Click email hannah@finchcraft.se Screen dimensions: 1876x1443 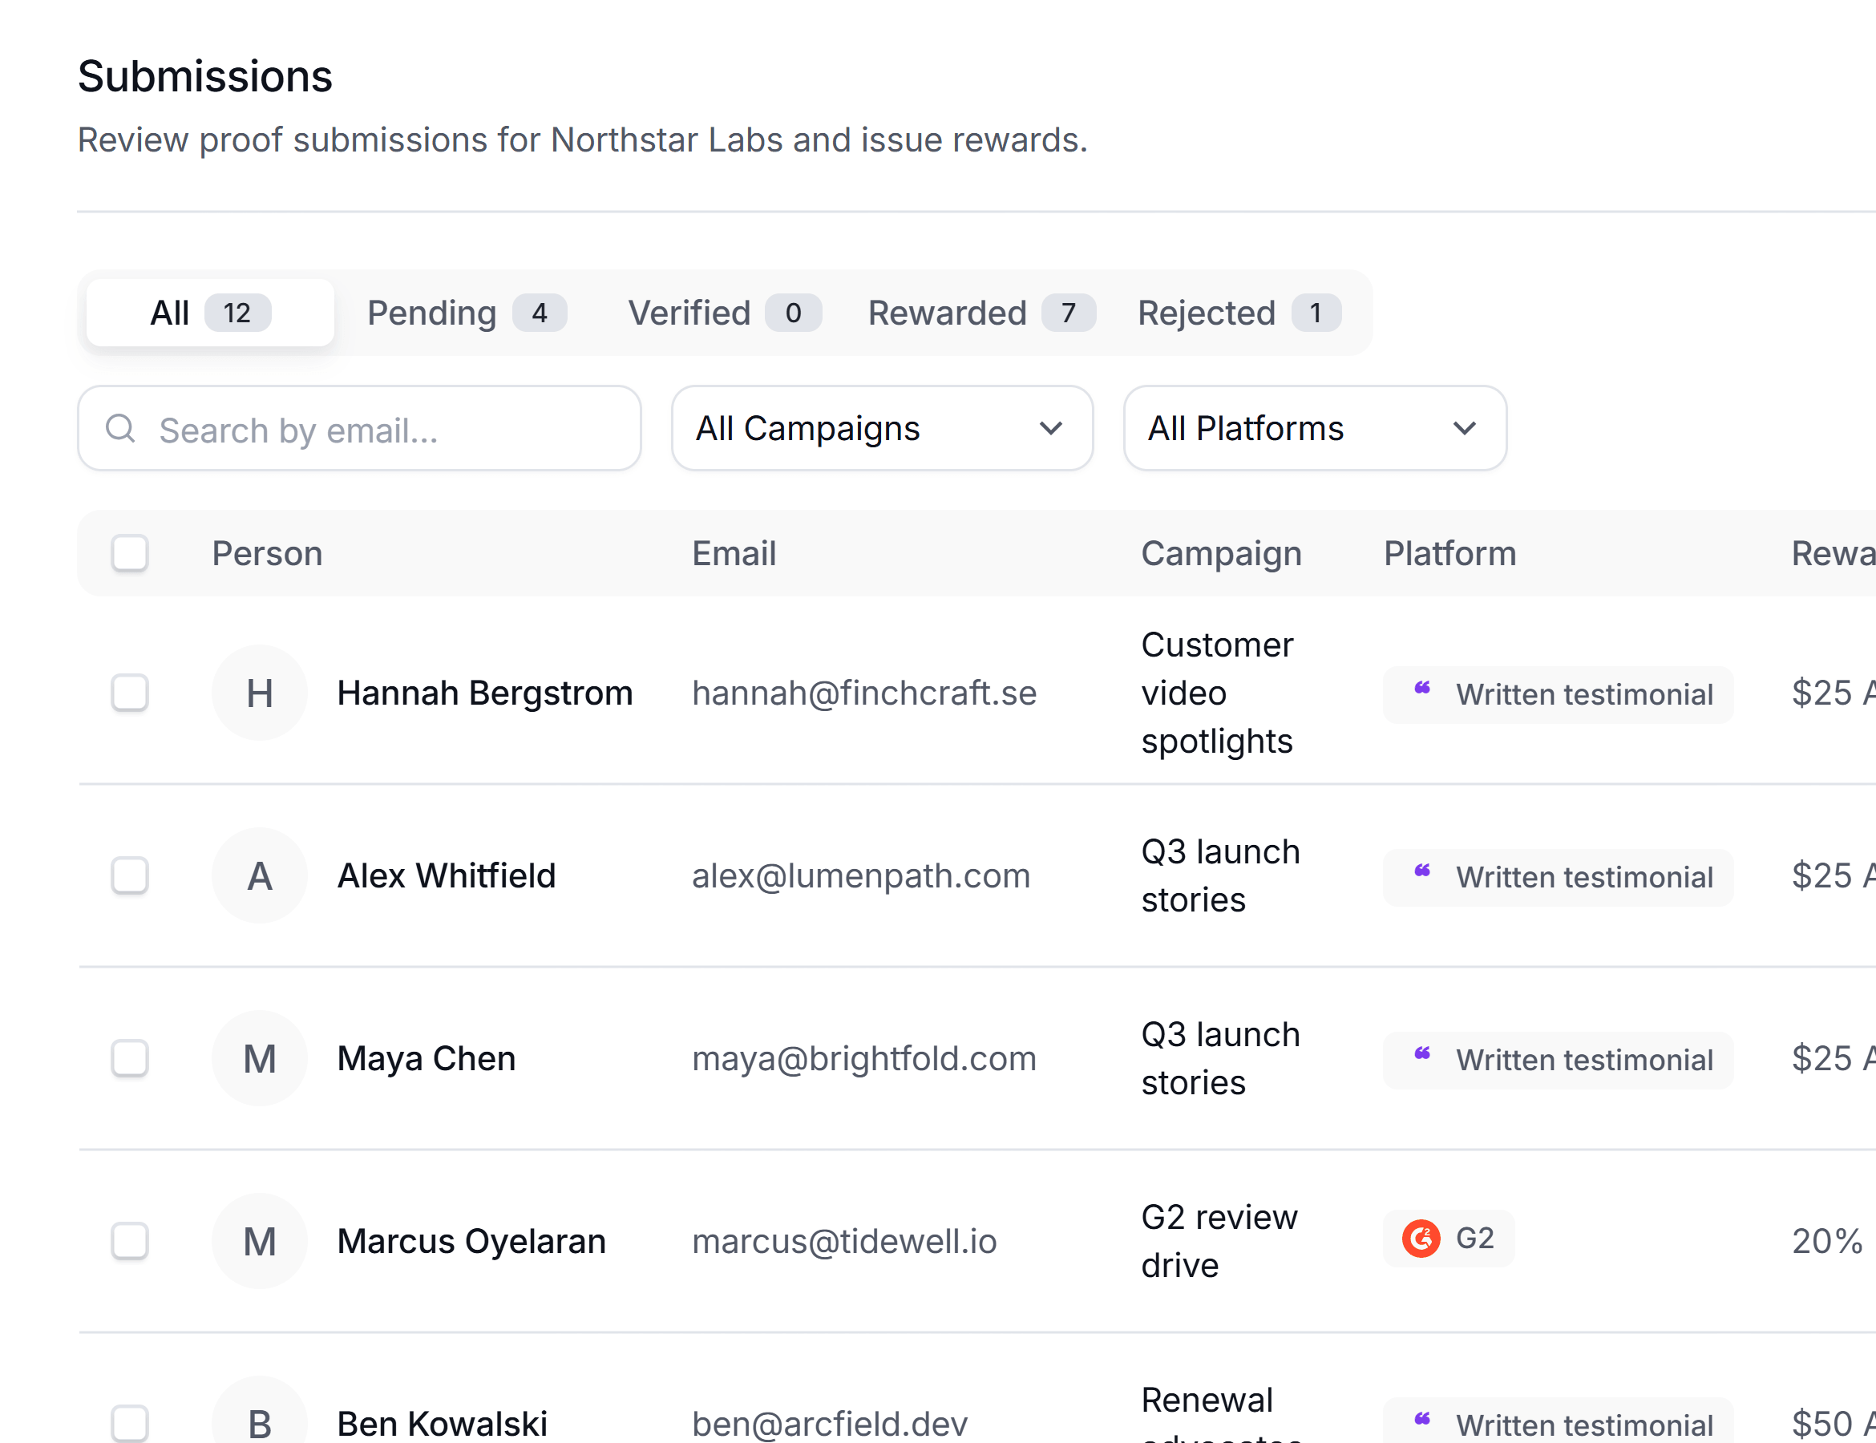coord(865,693)
